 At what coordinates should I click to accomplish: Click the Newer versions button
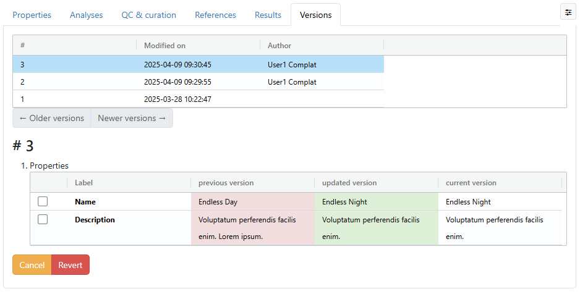tap(132, 118)
